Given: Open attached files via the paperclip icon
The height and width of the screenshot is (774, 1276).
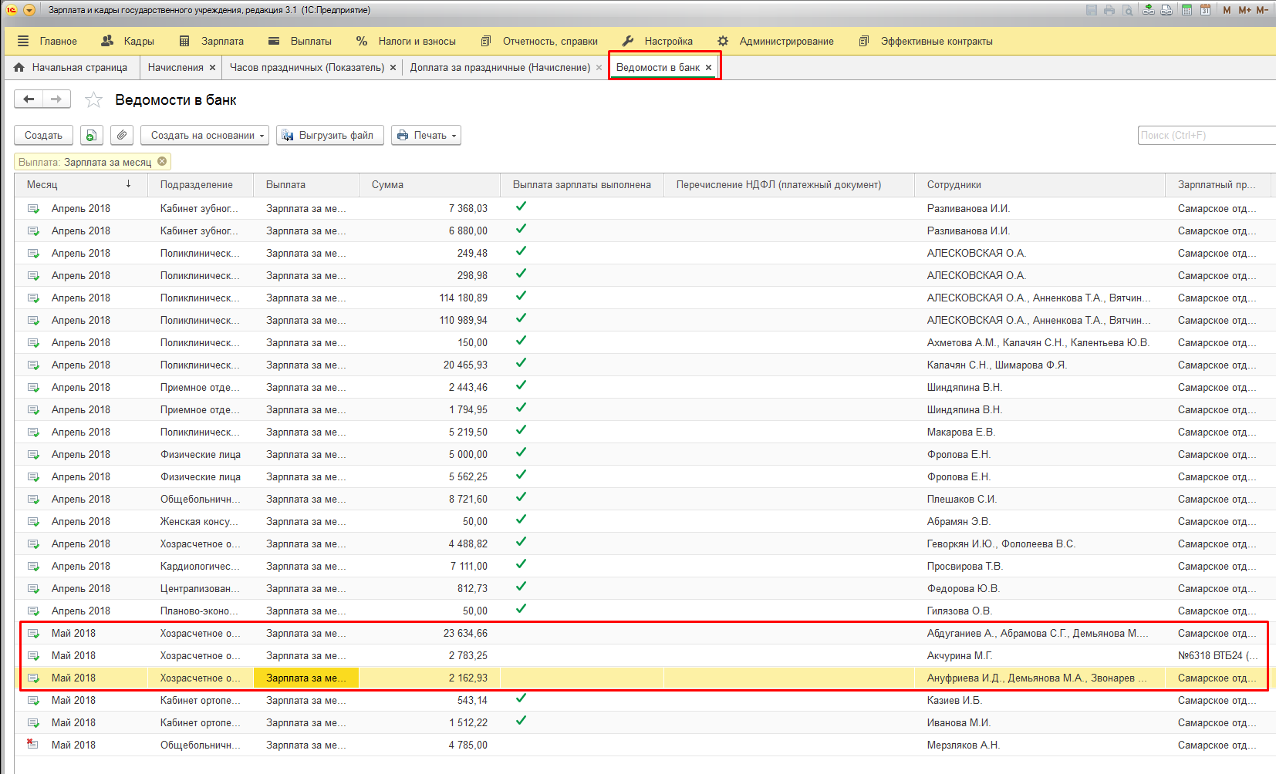Looking at the screenshot, I should click(x=122, y=136).
